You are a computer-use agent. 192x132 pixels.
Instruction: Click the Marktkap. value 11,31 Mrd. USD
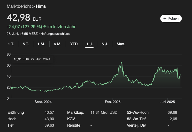[x=104, y=112]
